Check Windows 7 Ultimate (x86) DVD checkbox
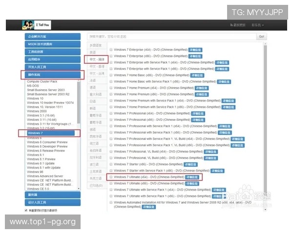The height and width of the screenshot is (234, 293). point(111,183)
